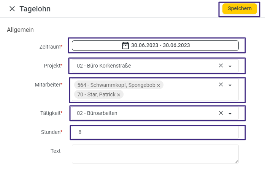Clear all selected Mitarbeiter with X
Image resolution: width=265 pixels, height=173 pixels.
coord(221,85)
